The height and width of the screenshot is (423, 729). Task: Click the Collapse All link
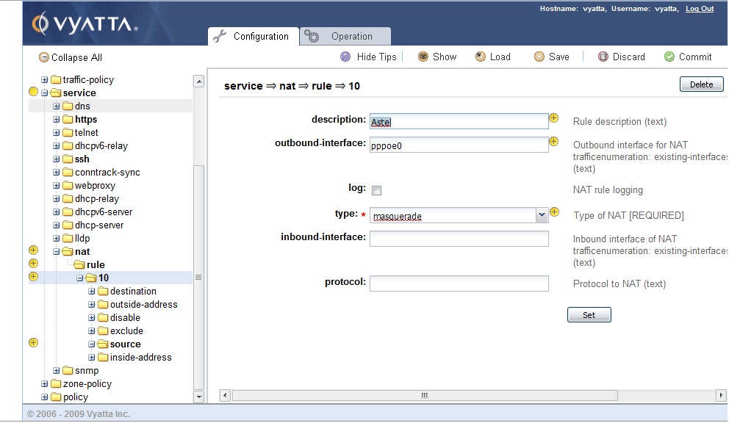tap(76, 57)
